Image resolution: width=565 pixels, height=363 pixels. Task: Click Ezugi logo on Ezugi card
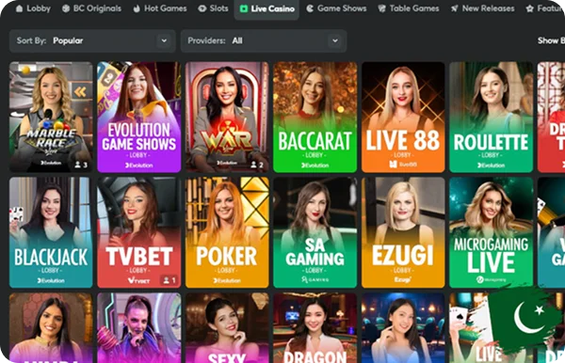[402, 279]
